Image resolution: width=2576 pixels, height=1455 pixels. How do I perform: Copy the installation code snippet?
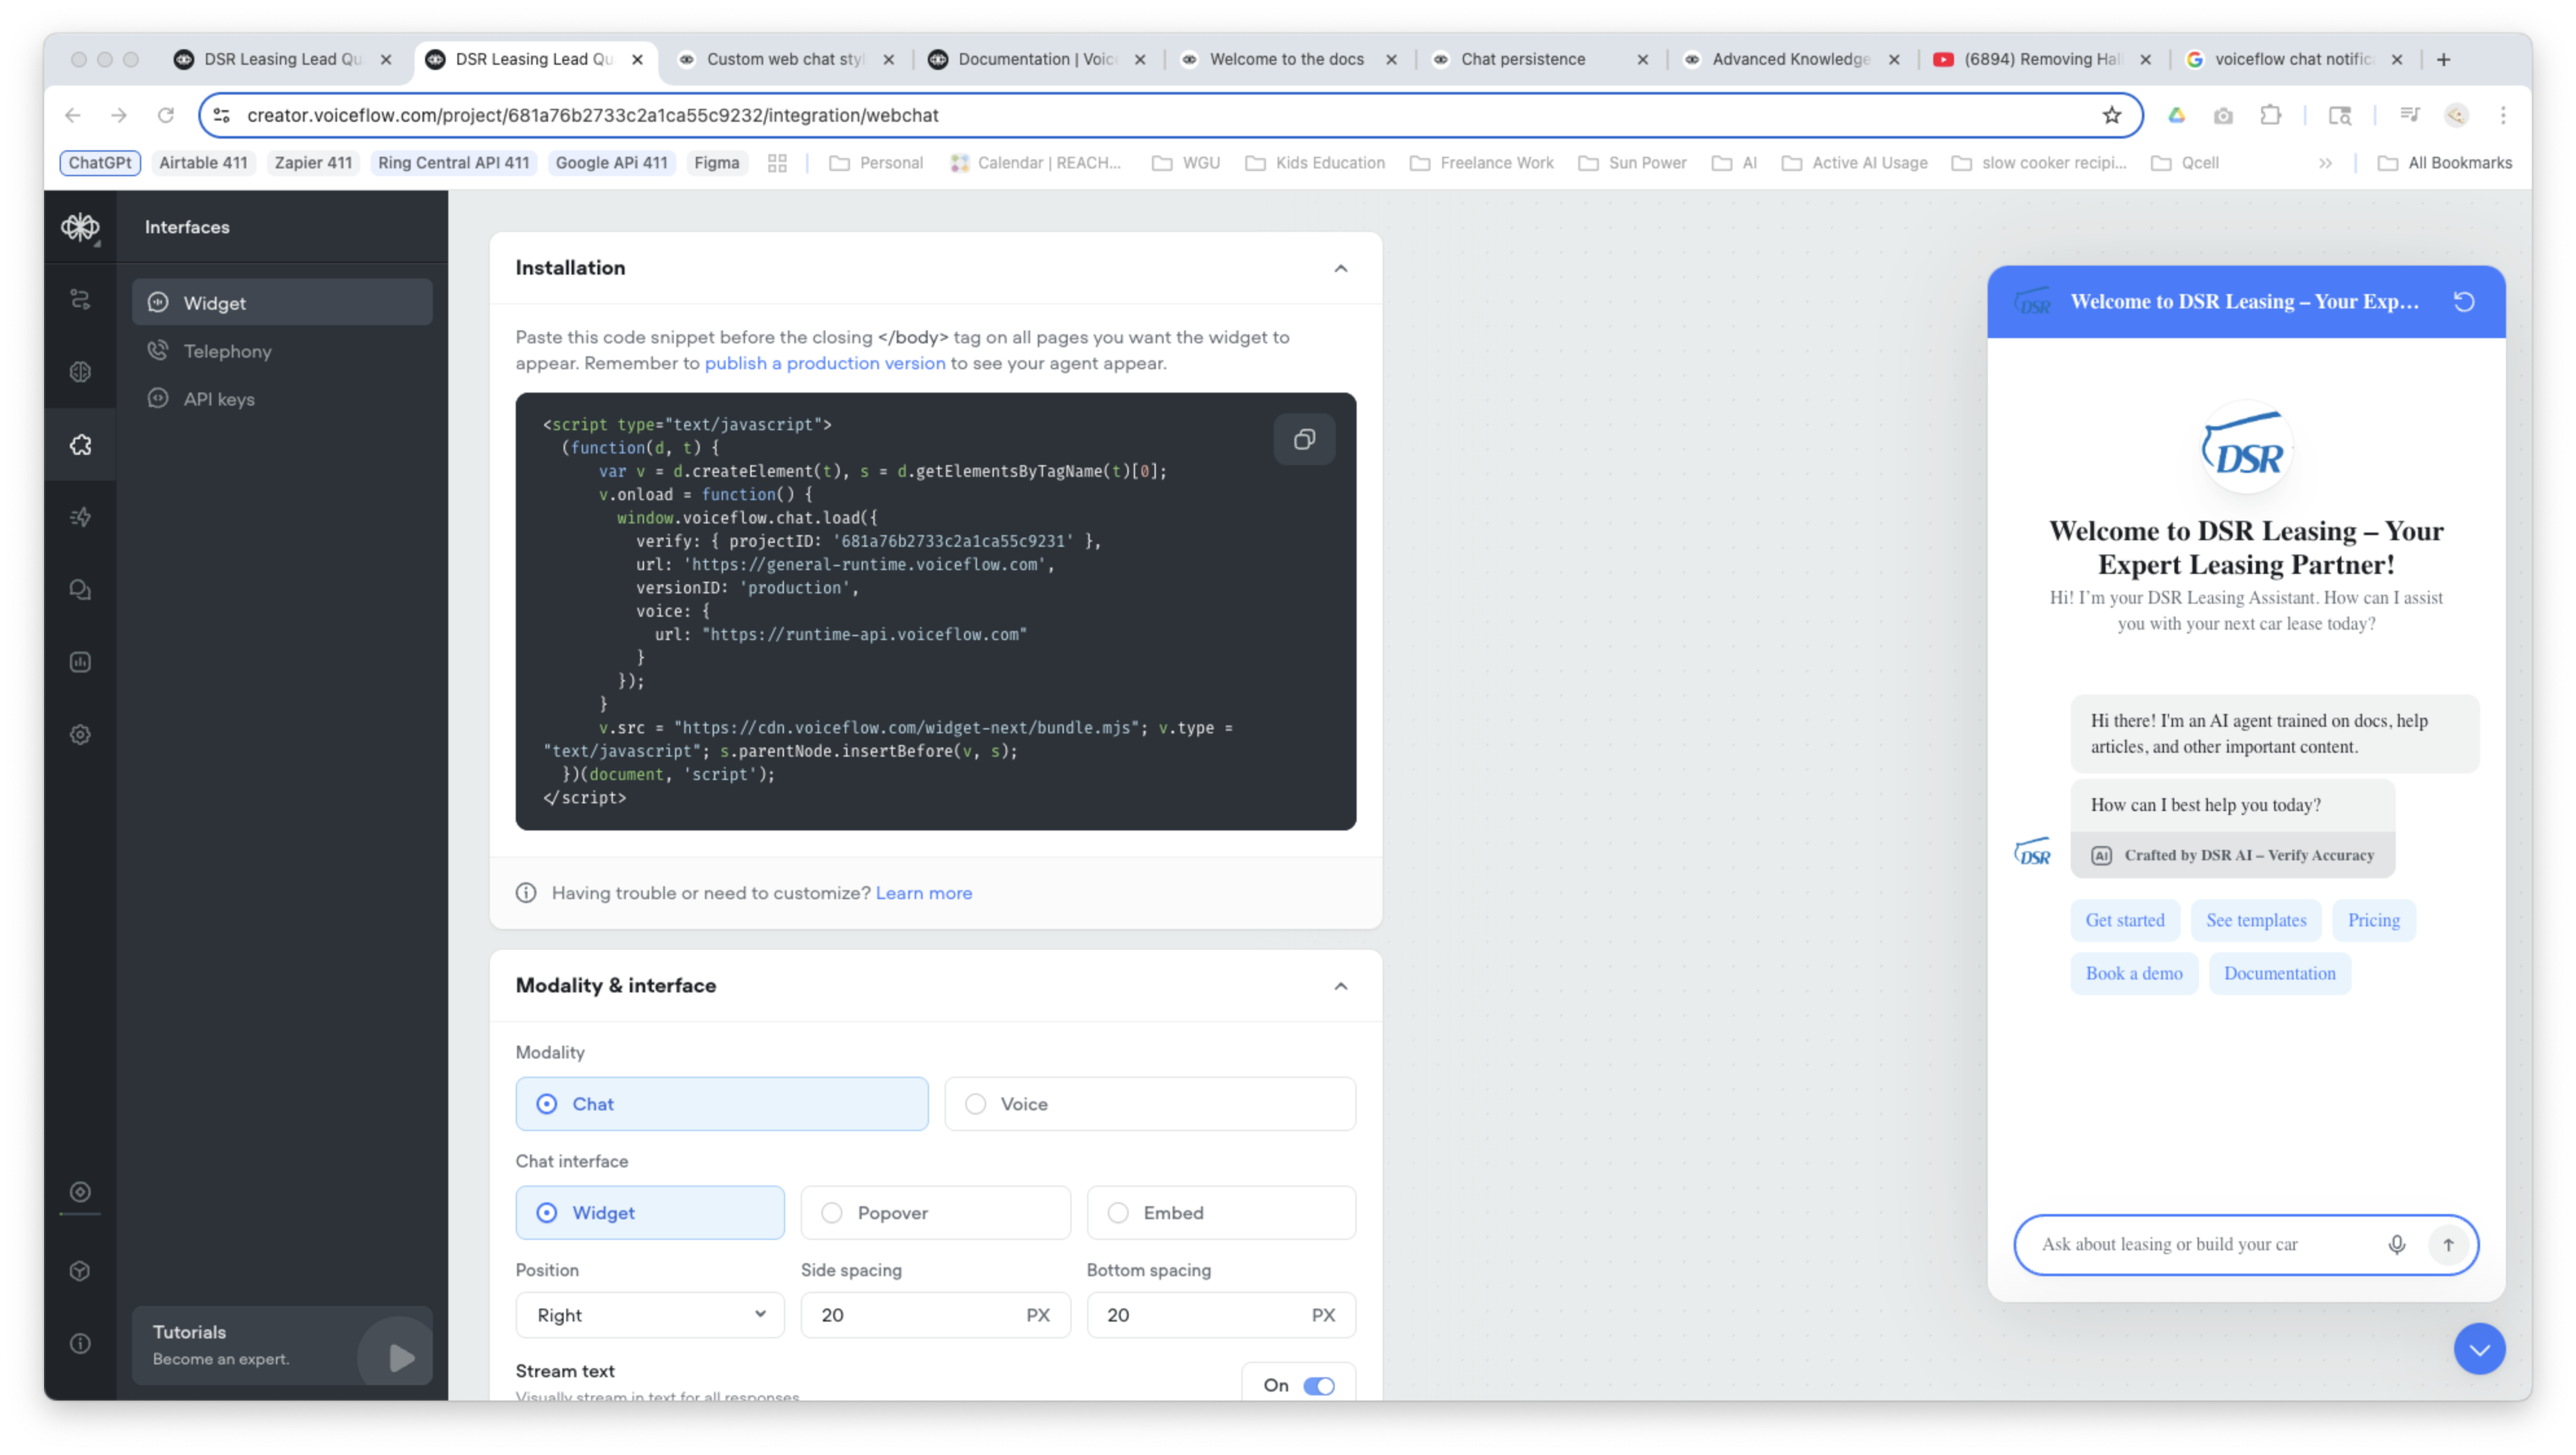pyautogui.click(x=1304, y=439)
